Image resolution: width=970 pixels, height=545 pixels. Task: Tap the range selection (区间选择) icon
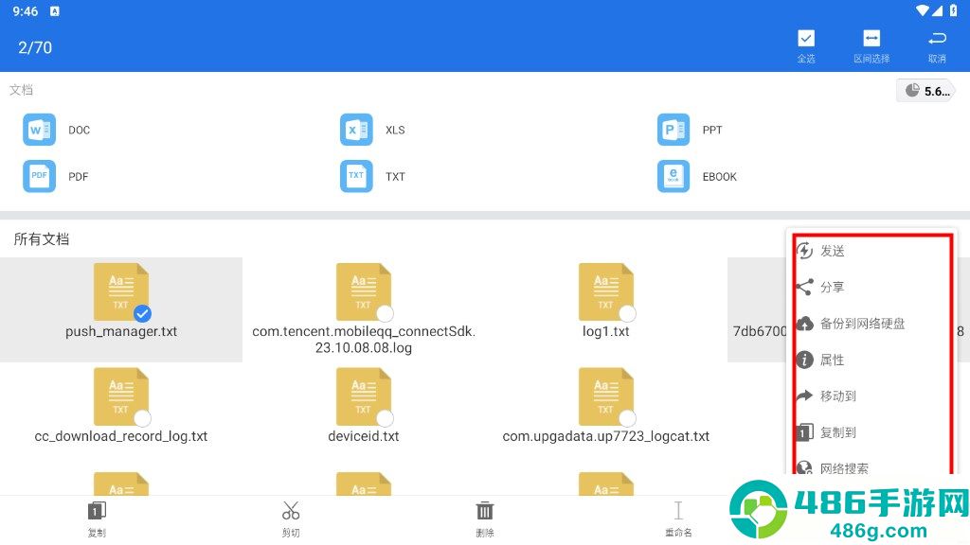pyautogui.click(x=871, y=39)
